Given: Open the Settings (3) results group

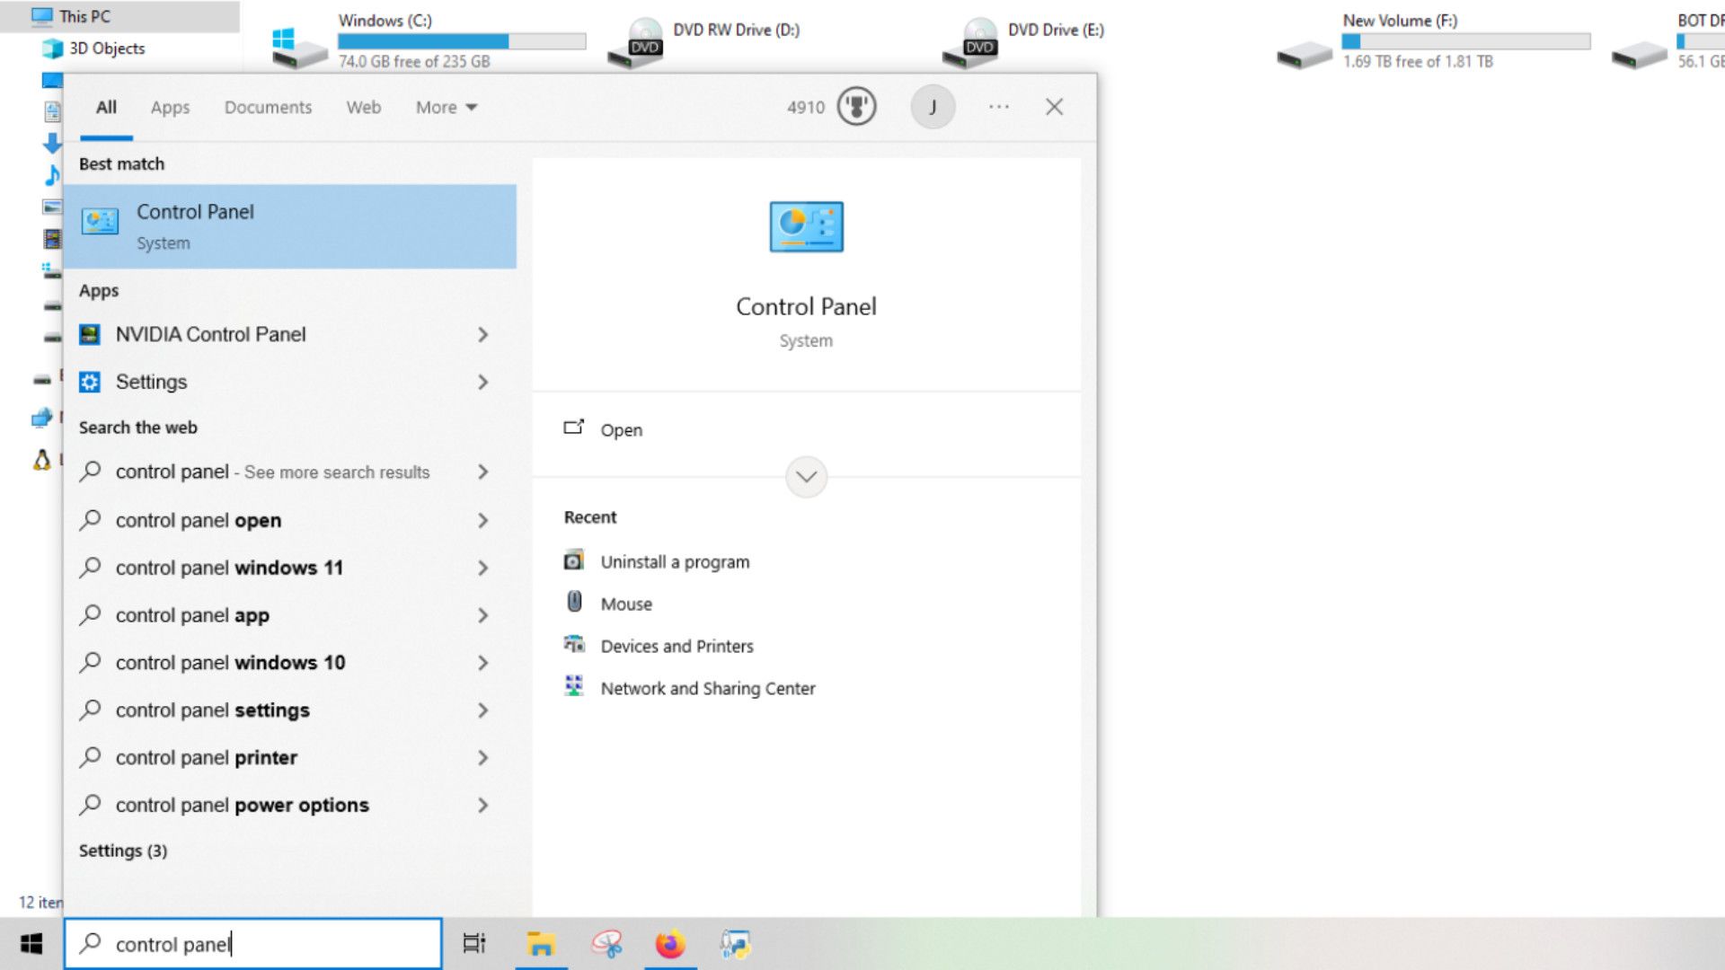Looking at the screenshot, I should tap(123, 851).
